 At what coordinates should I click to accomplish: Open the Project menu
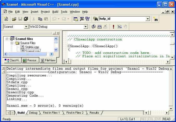pyautogui.click(x=45, y=12)
